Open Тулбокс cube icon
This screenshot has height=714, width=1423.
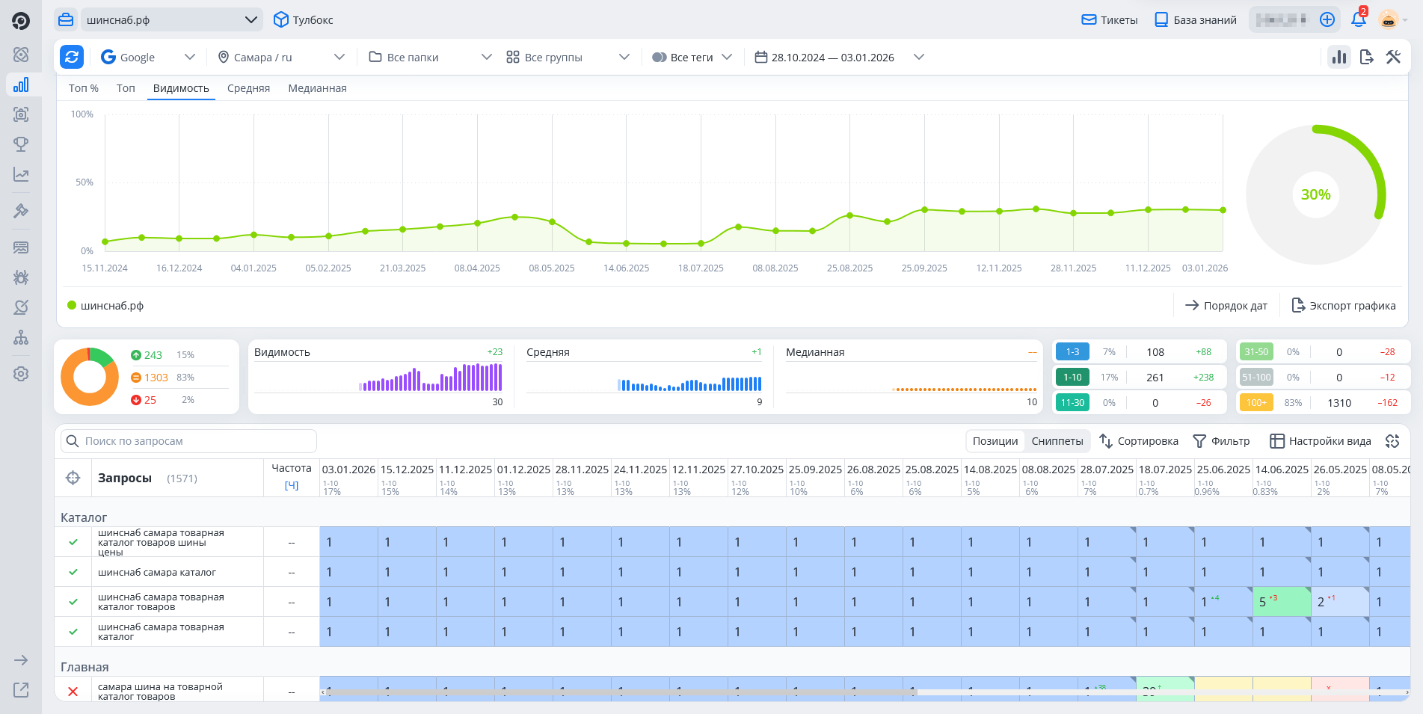click(281, 19)
